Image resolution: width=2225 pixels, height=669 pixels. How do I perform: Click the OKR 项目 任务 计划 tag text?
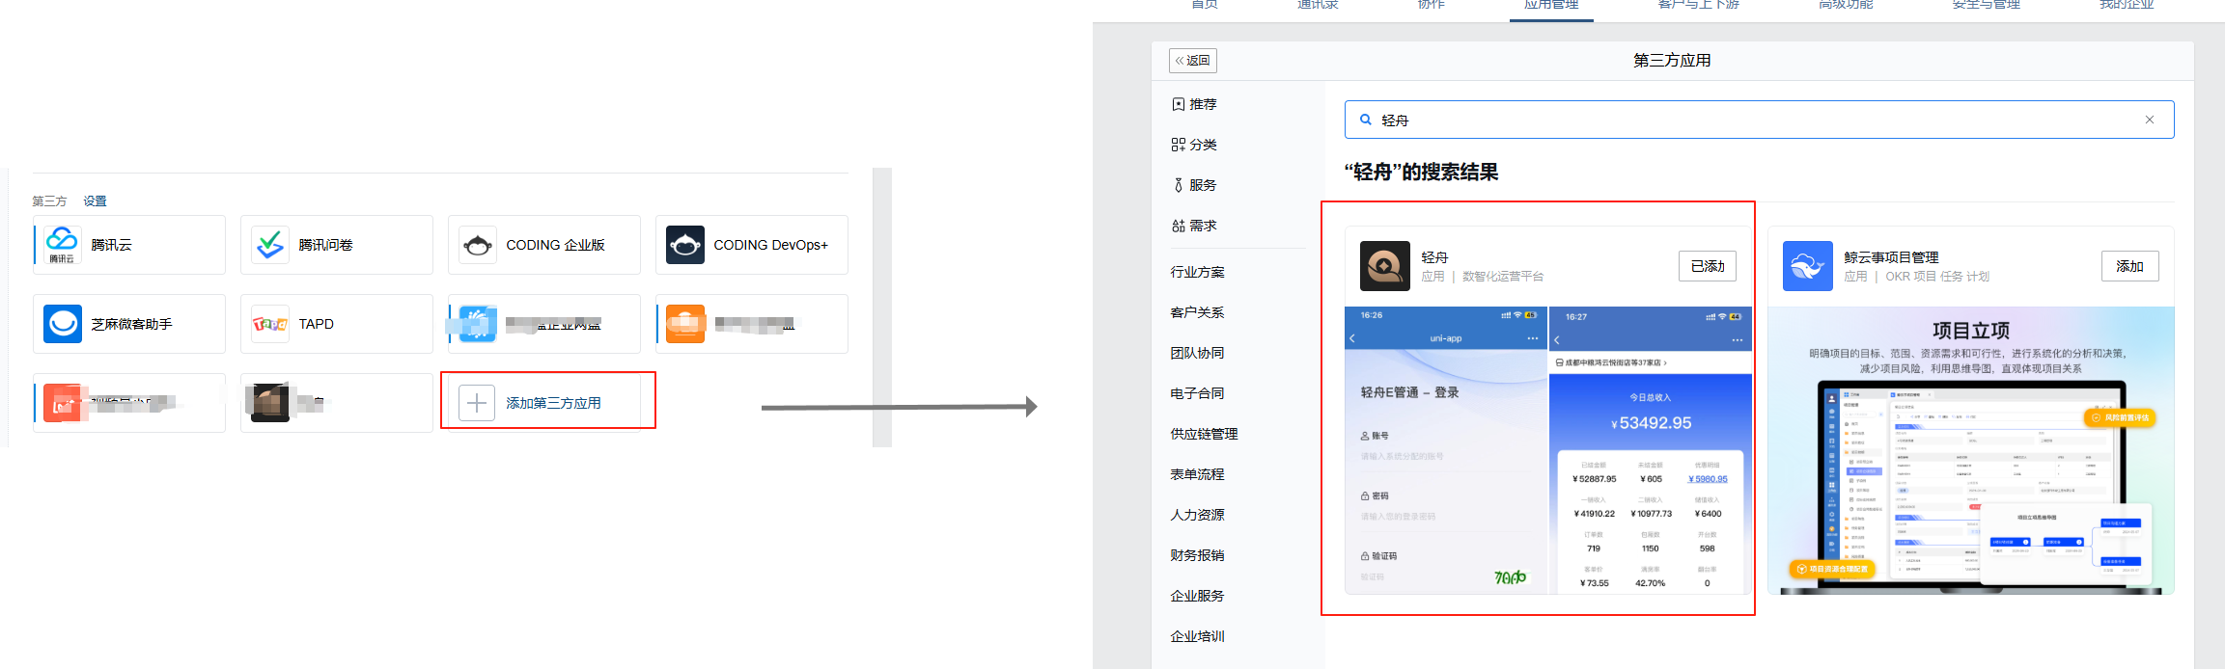pos(1937,277)
